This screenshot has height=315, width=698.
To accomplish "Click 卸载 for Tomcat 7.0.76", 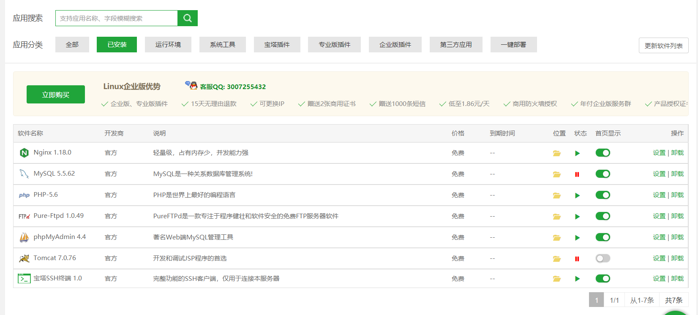I will click(677, 258).
